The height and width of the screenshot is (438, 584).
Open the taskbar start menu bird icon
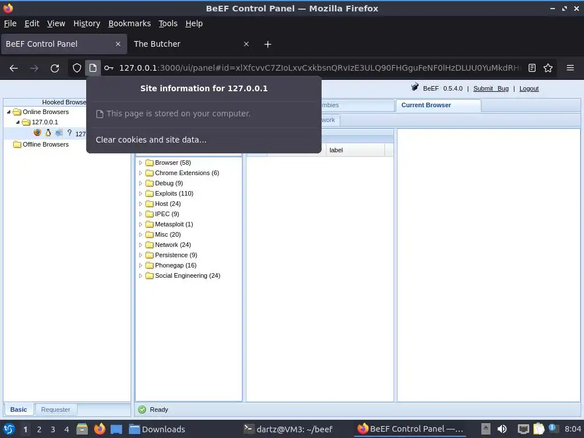pos(9,429)
